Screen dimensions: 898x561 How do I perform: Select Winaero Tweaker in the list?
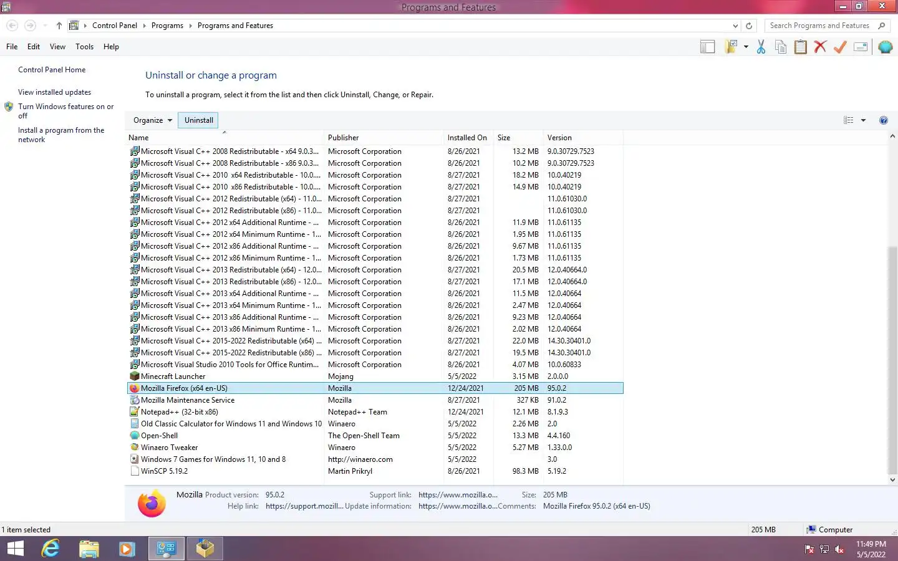tap(375, 448)
